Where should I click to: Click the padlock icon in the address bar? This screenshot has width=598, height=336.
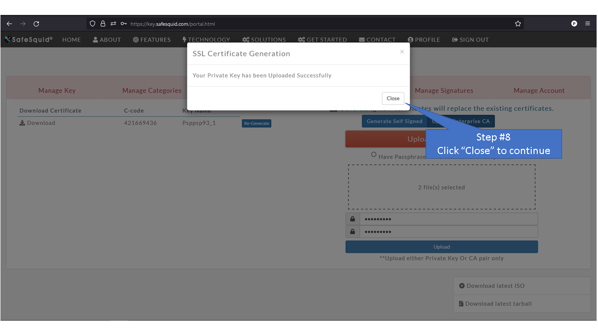(x=102, y=23)
